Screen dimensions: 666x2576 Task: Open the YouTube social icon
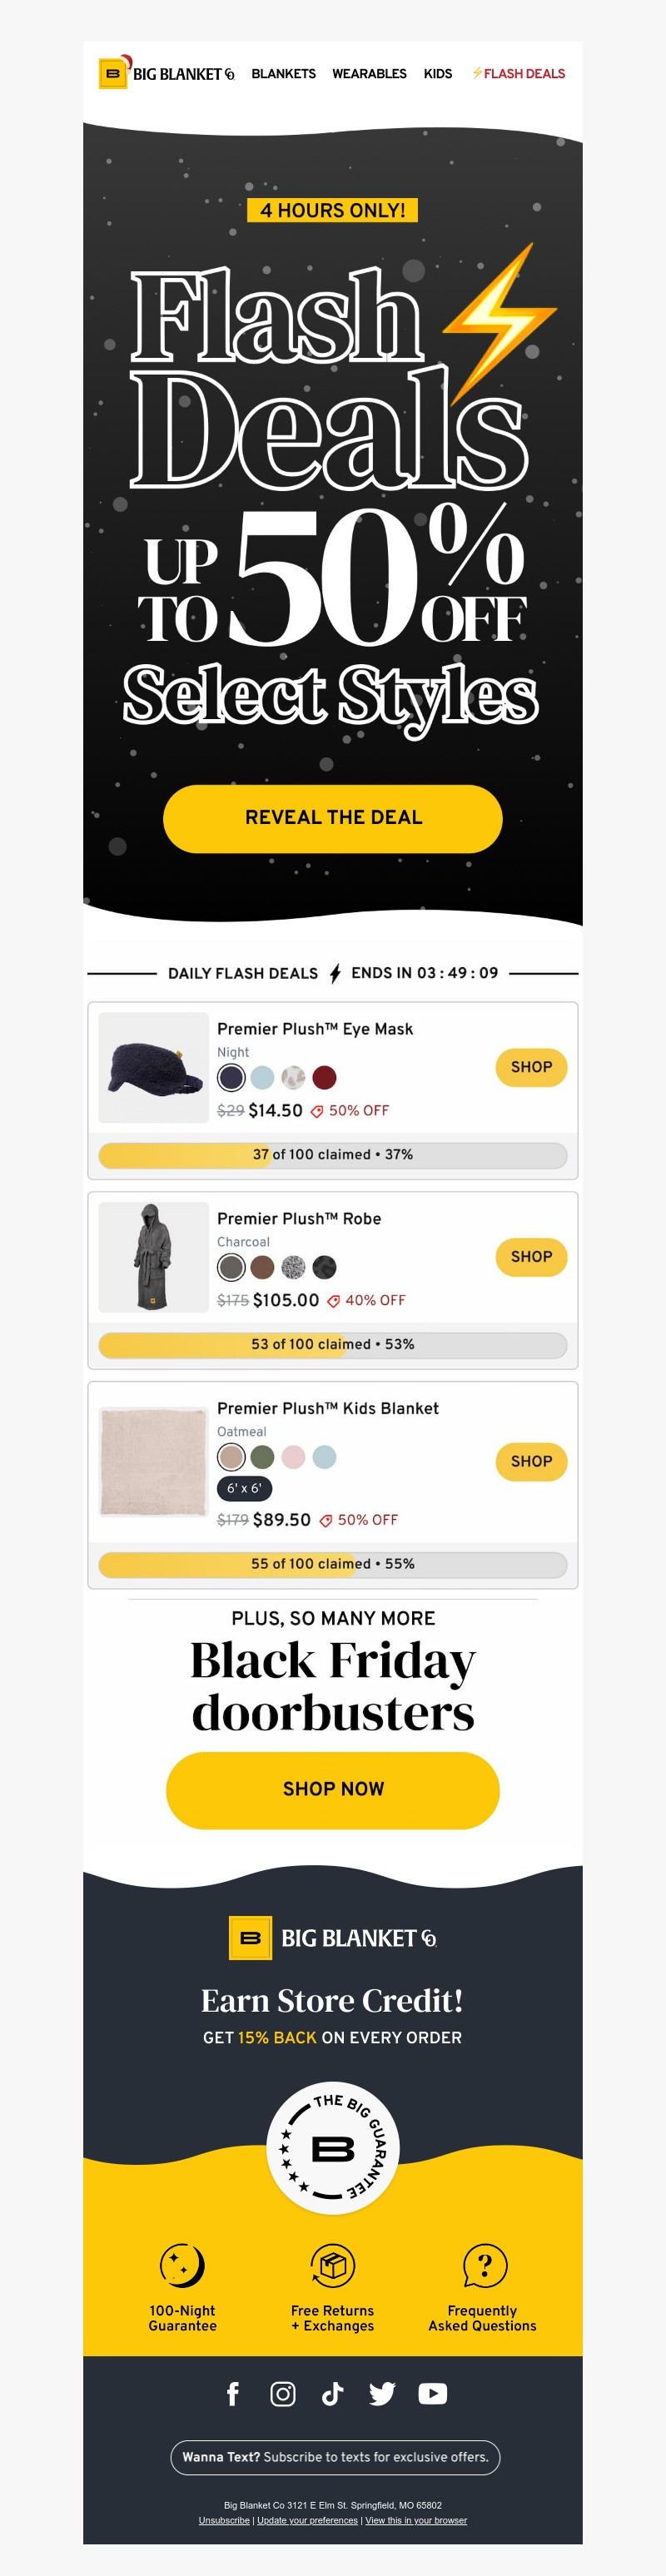tap(432, 2393)
